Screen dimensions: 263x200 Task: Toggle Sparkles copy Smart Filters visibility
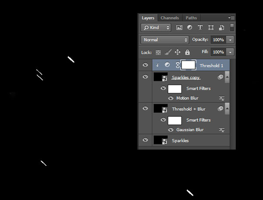click(x=163, y=88)
